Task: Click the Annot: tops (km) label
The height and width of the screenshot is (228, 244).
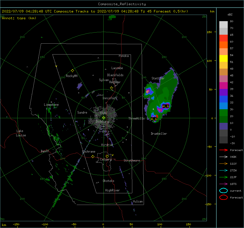Action: (x=19, y=18)
